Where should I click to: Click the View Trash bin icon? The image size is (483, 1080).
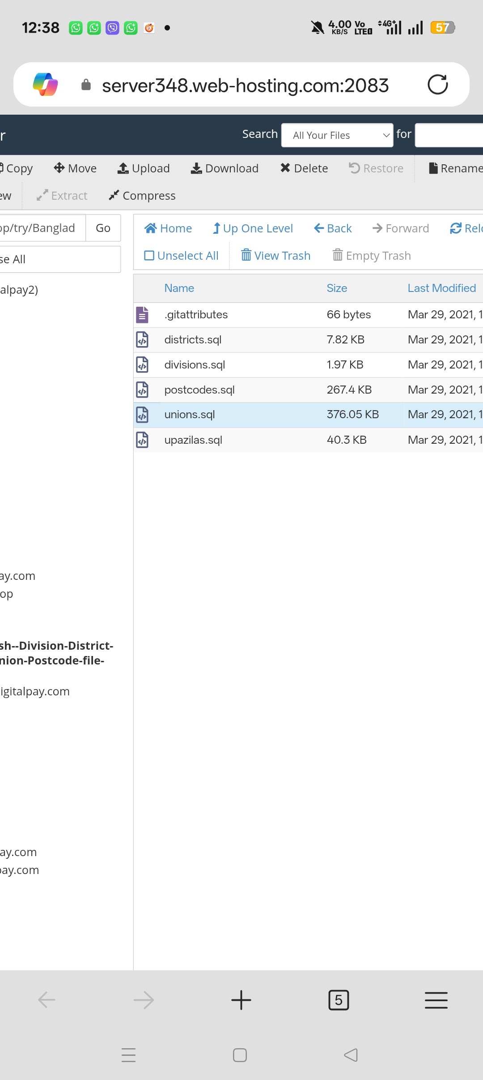pos(246,255)
